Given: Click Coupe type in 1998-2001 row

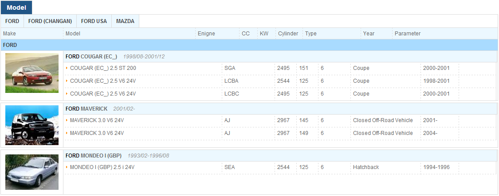Looking at the screenshot, I should pos(361,81).
